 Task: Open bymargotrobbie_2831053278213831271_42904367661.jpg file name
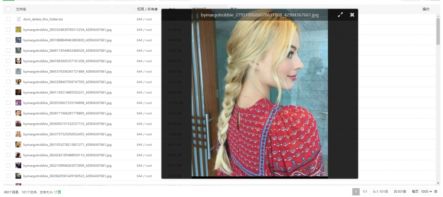tap(67, 145)
